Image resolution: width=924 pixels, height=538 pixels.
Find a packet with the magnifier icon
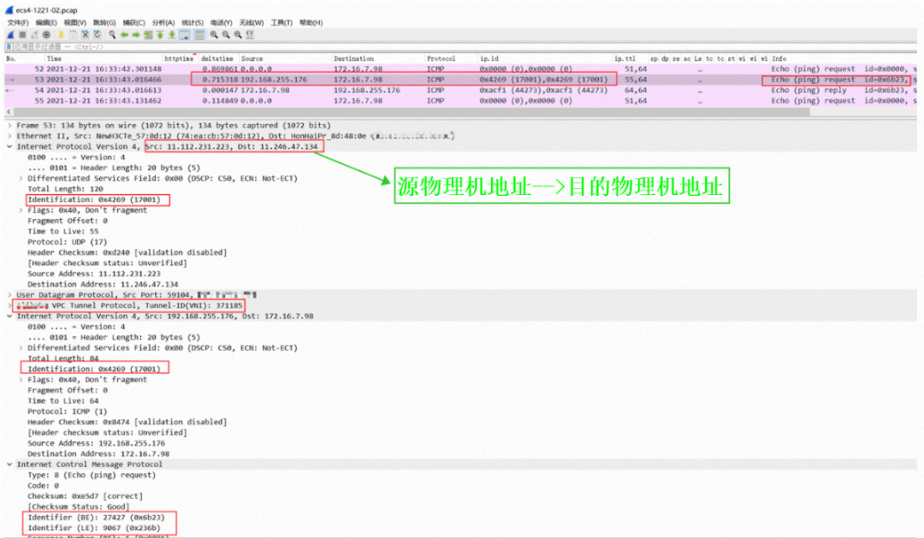[112, 35]
